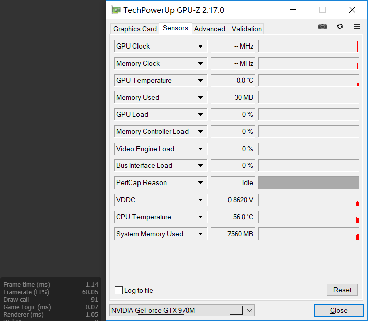Select the Sensors tab

(175, 28)
